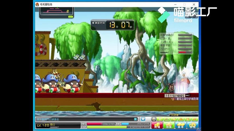The image size is (234, 131).
Task: Click the dropped cash bills item
Action: click(x=79, y=57)
